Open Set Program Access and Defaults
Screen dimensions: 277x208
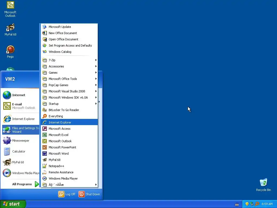pos(69,45)
